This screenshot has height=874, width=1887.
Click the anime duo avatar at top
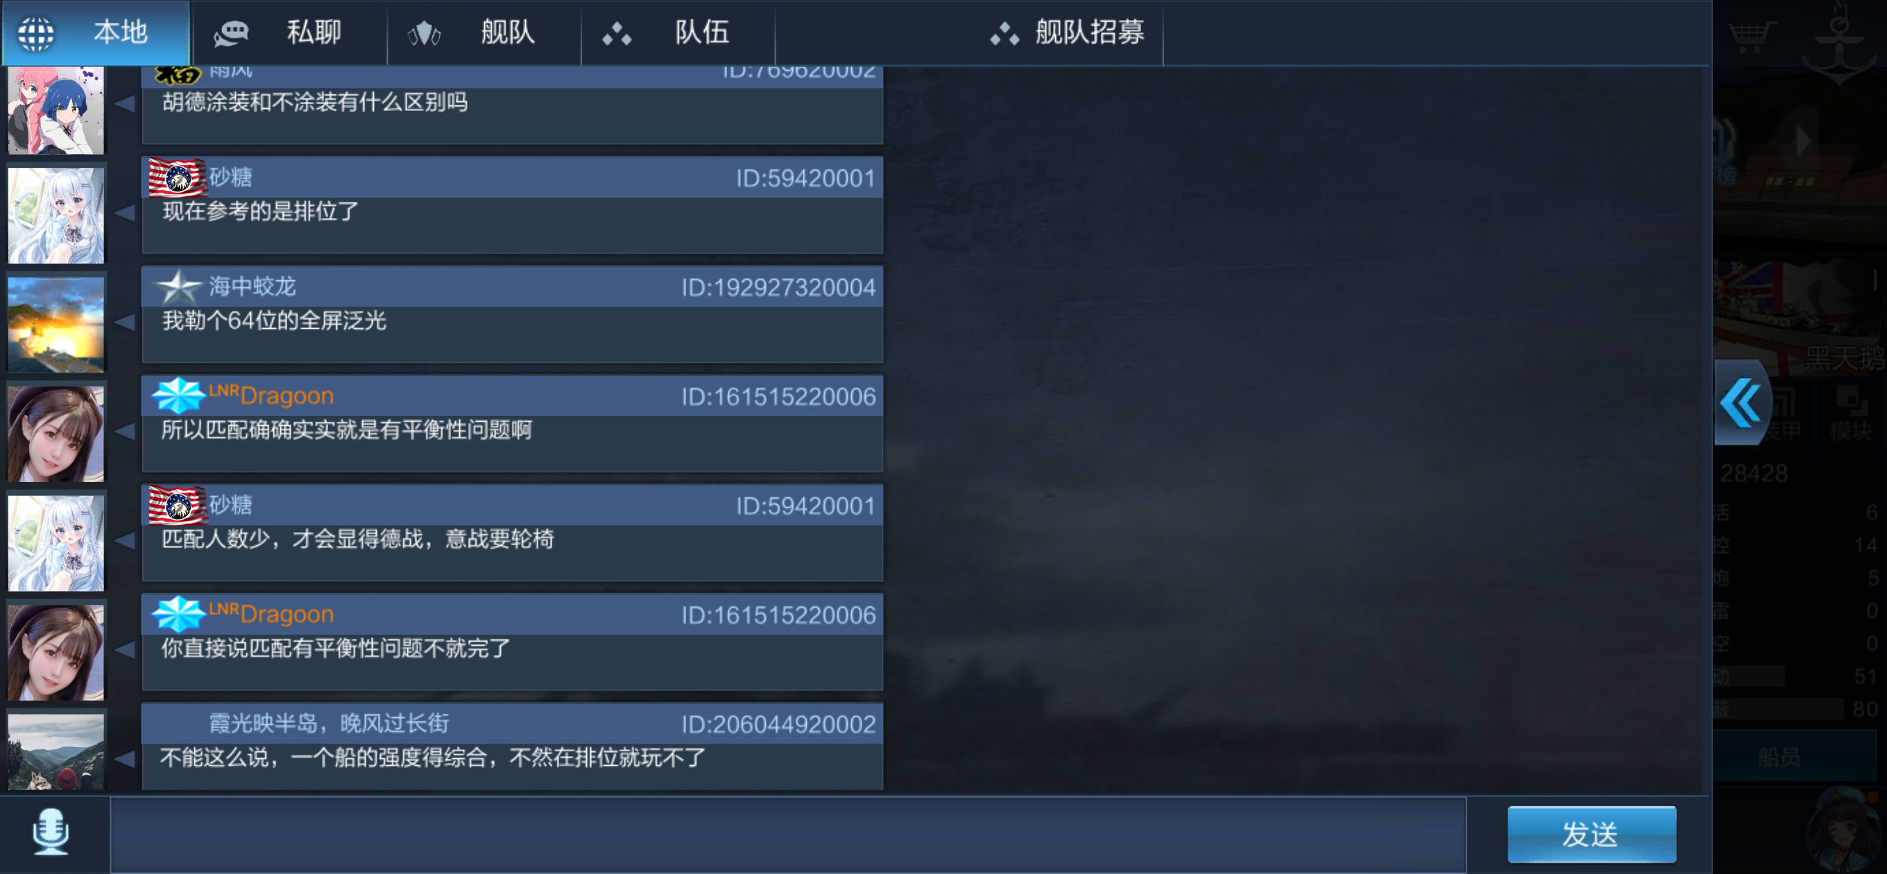click(x=56, y=110)
